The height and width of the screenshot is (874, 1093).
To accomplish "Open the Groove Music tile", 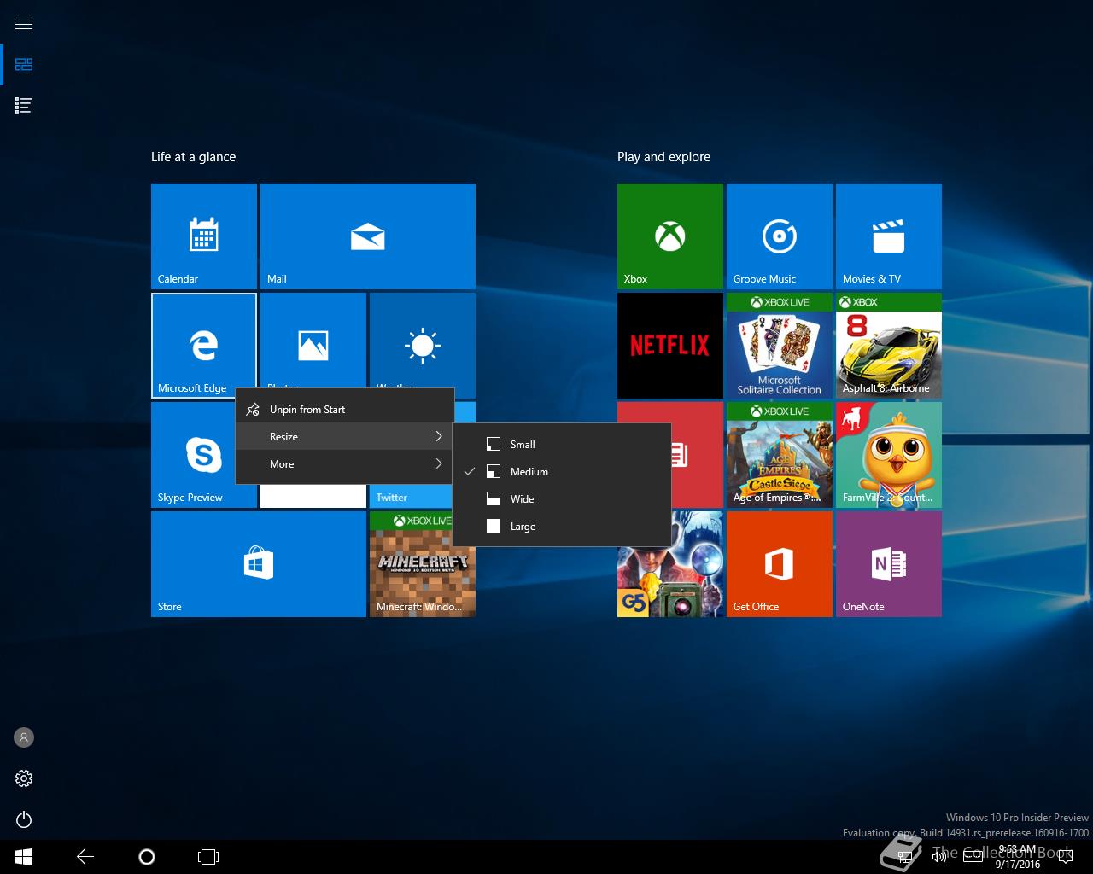I will [780, 236].
